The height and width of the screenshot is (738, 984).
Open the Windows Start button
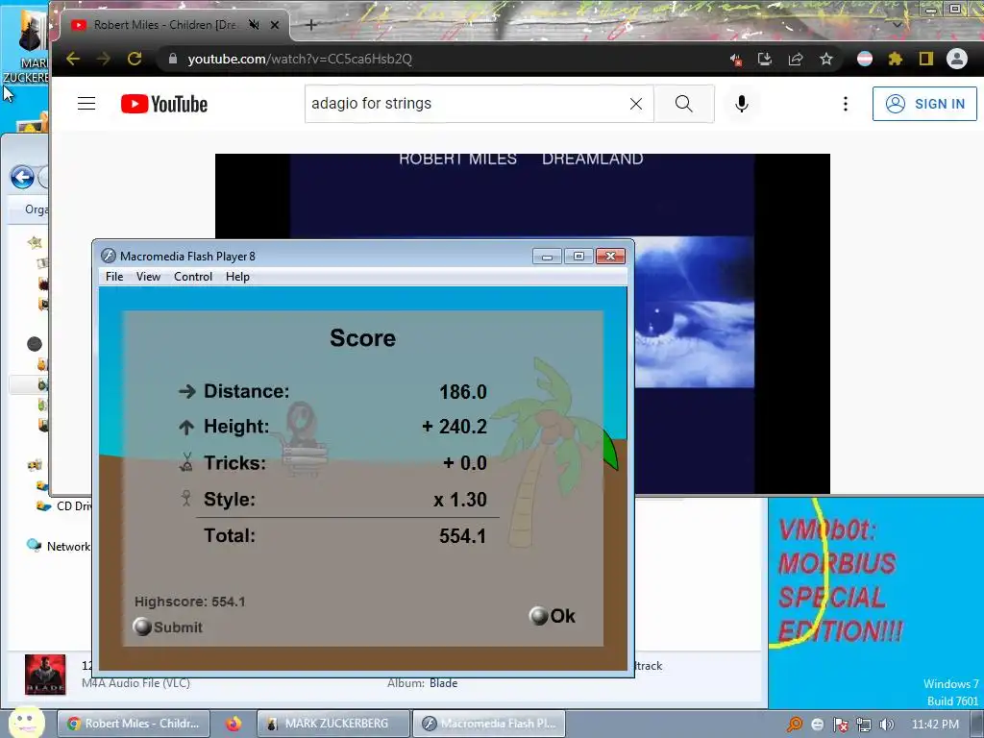coord(26,723)
